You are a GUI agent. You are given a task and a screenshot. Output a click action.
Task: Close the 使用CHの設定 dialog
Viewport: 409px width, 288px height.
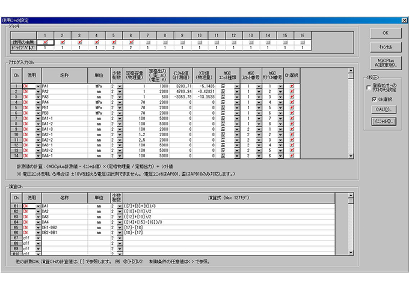point(404,20)
